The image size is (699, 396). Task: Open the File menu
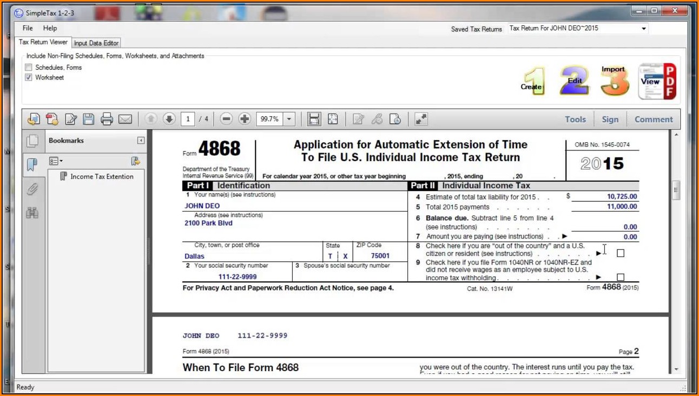28,28
